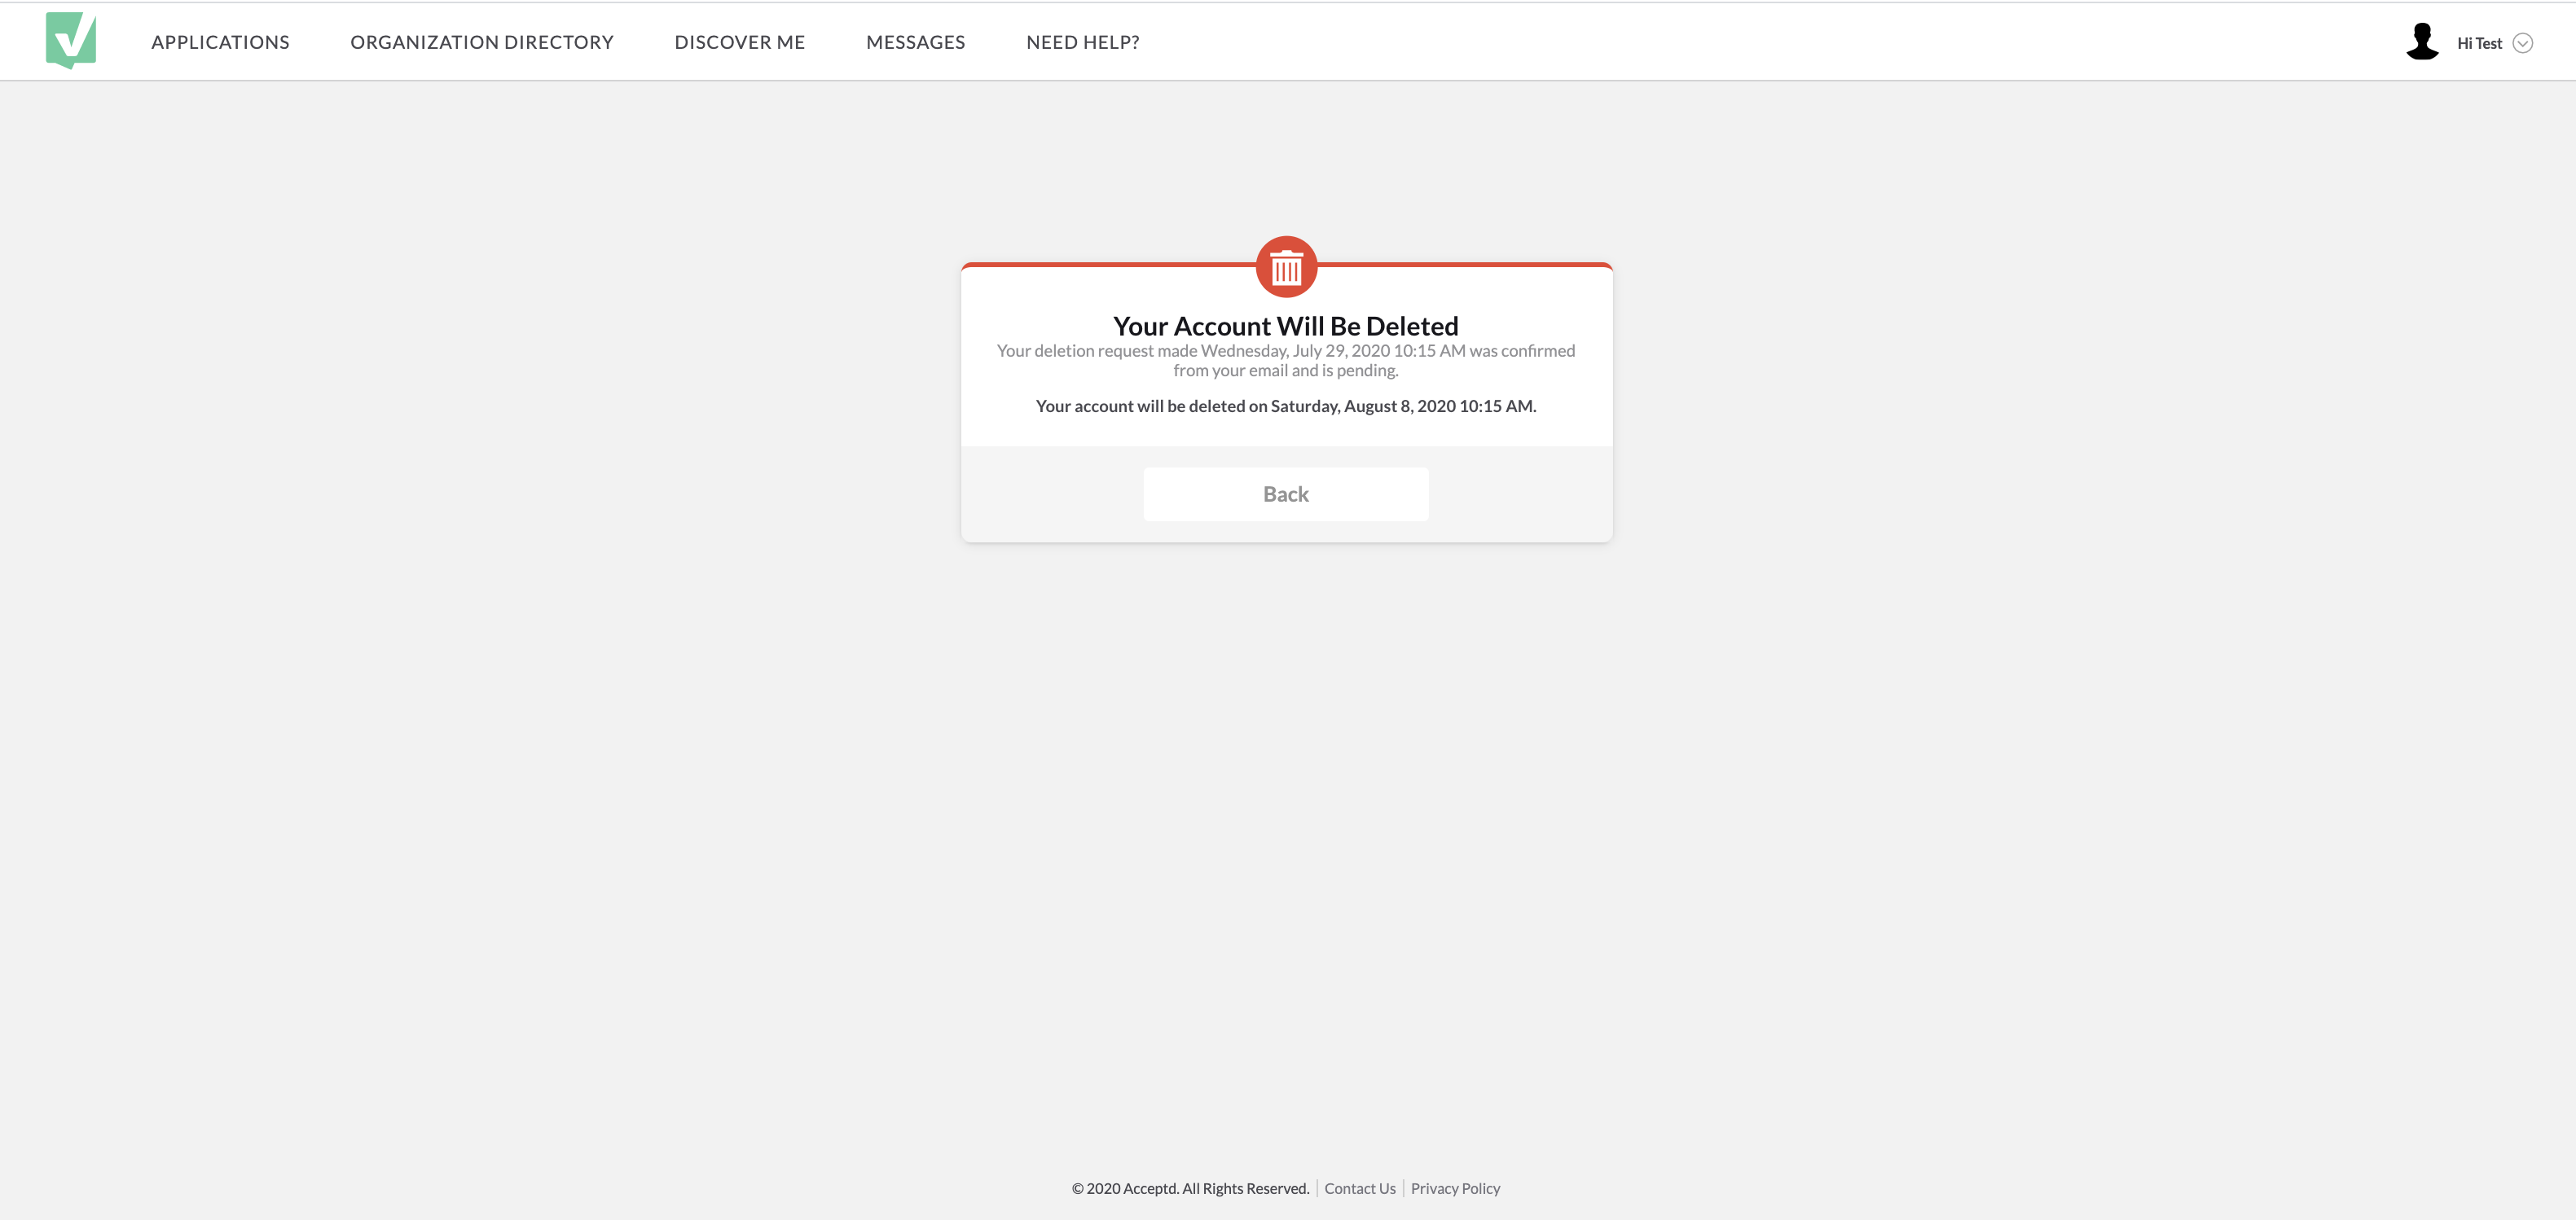This screenshot has width=2576, height=1220.
Task: Click the user profile avatar icon
Action: coord(2423,39)
